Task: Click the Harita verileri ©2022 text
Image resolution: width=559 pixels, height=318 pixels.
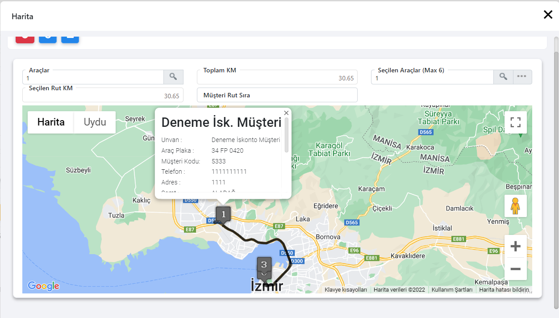Action: pos(399,290)
